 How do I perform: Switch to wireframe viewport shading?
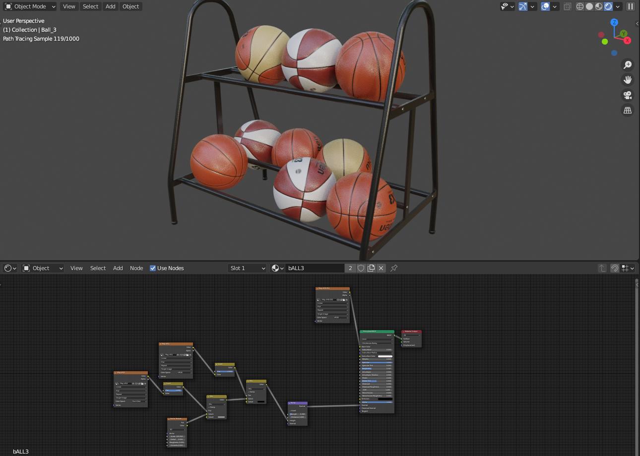tap(579, 6)
